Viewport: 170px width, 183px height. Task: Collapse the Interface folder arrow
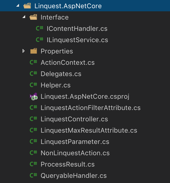tap(24, 17)
